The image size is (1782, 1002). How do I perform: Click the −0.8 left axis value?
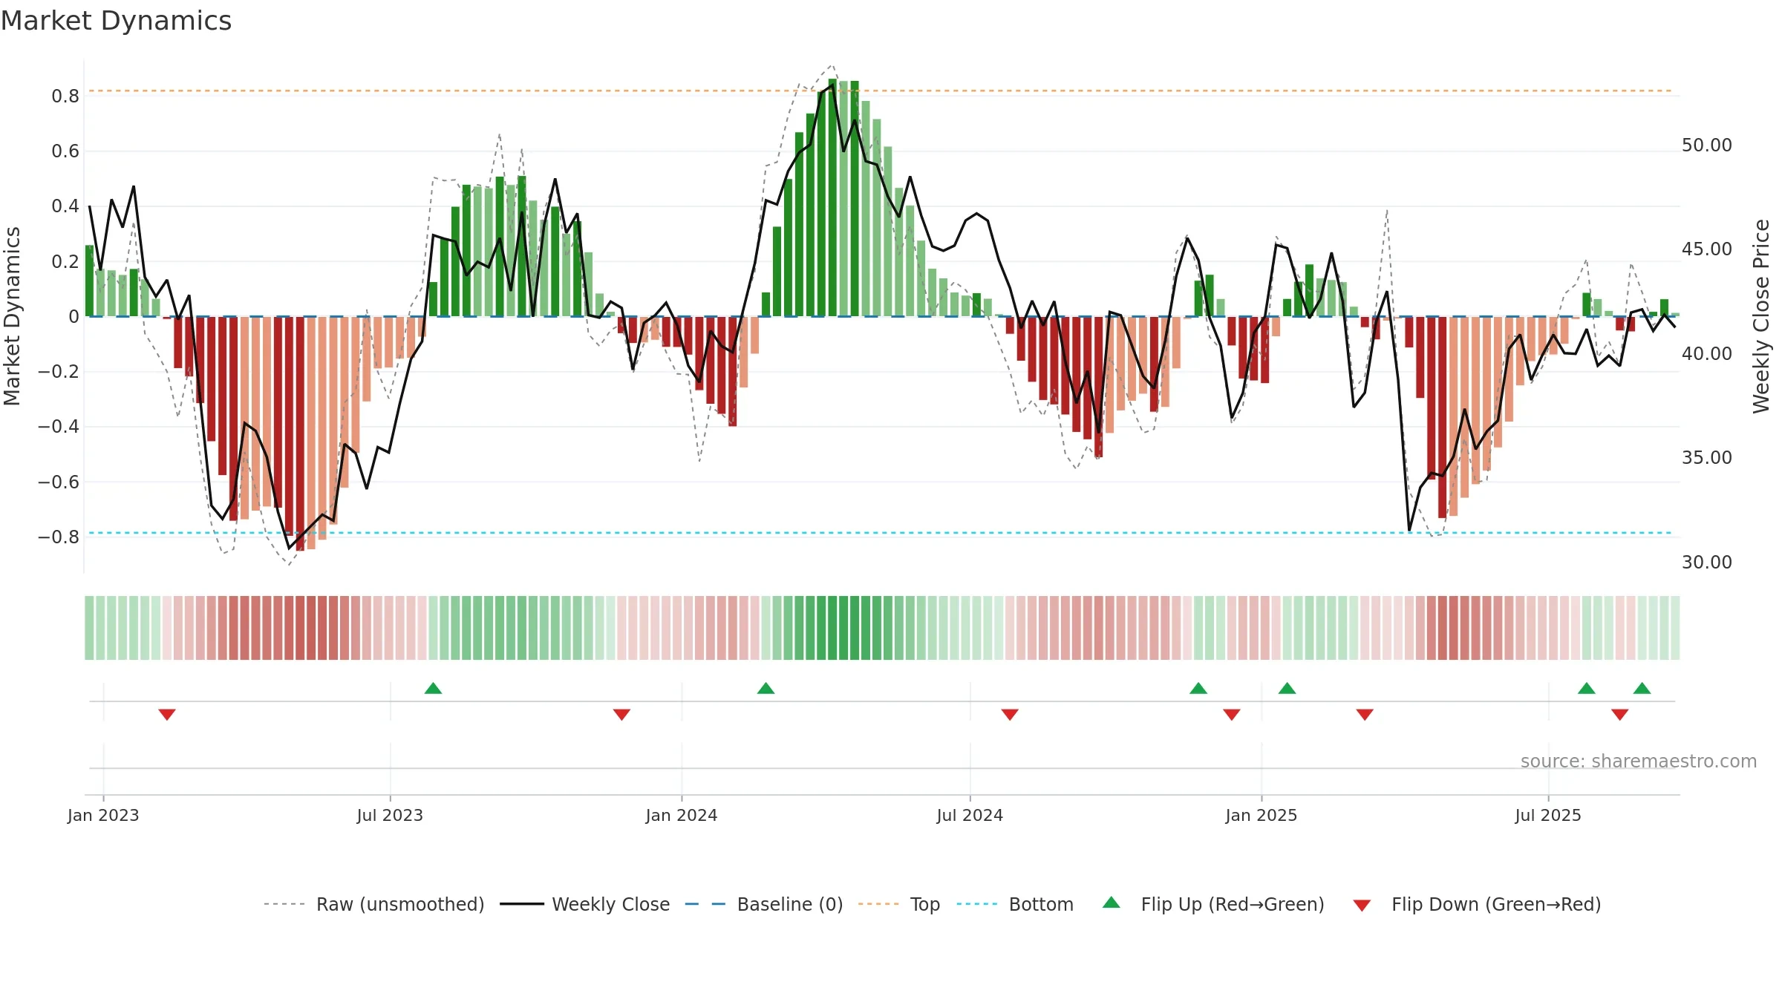tap(58, 537)
